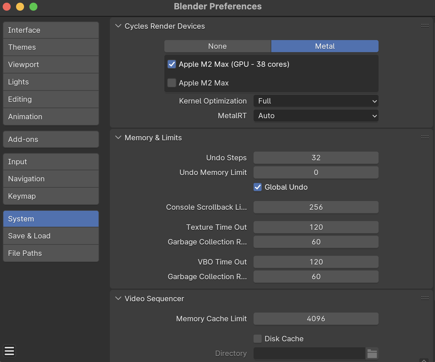Click the Memory Cache Limit value field
The image size is (435, 362).
316,319
